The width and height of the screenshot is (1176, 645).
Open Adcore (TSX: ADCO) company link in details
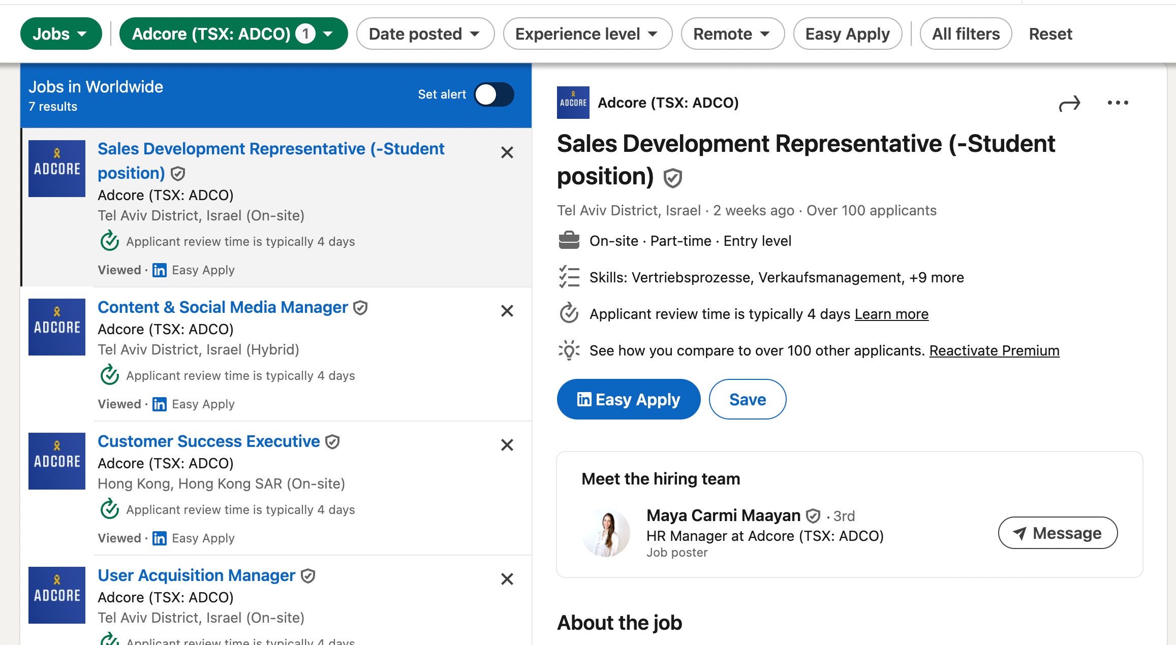pyautogui.click(x=668, y=103)
